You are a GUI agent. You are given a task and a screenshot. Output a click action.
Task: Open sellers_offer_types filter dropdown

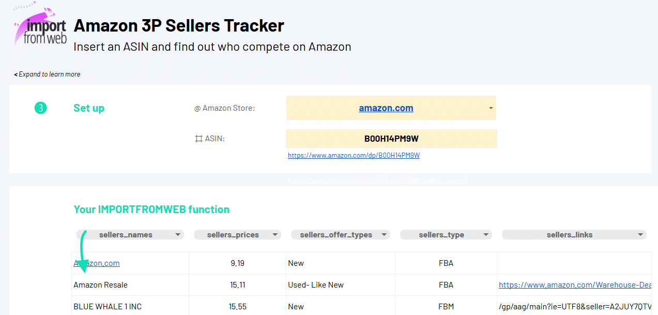[x=385, y=235]
